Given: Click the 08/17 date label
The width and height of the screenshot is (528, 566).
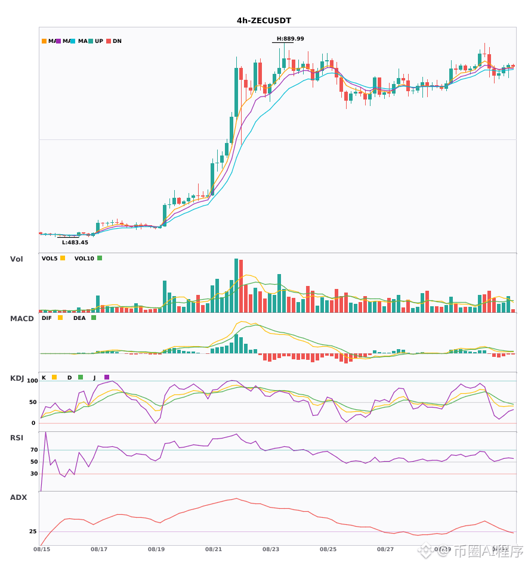Looking at the screenshot, I should click(x=99, y=549).
